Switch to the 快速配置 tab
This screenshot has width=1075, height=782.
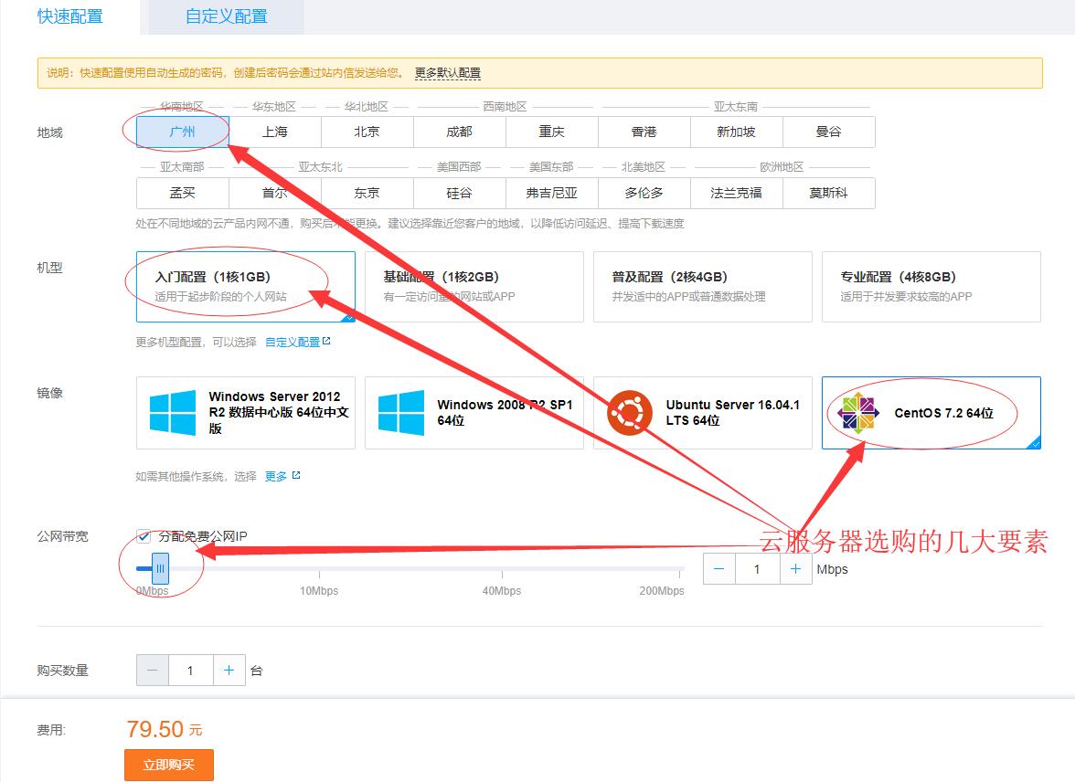click(70, 16)
